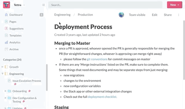Click the Team visible setting
Screen dimensions: 185x109
(137, 15)
